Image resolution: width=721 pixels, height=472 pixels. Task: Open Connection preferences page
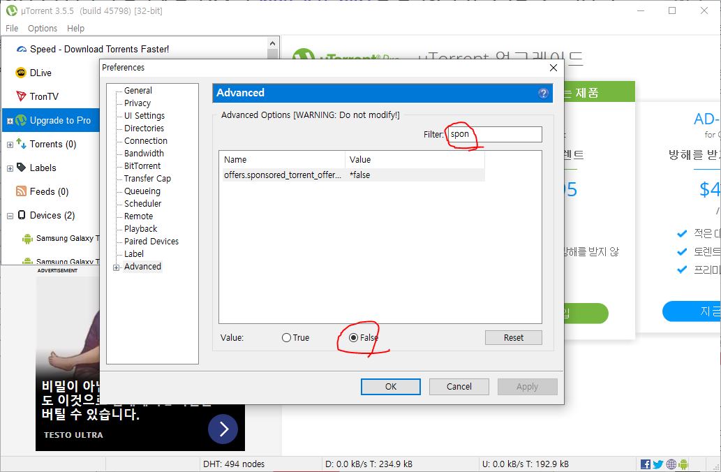pyautogui.click(x=146, y=141)
